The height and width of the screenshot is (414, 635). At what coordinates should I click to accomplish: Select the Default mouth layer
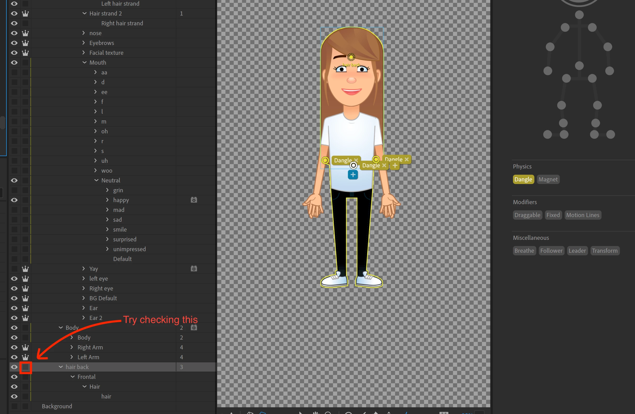click(122, 259)
